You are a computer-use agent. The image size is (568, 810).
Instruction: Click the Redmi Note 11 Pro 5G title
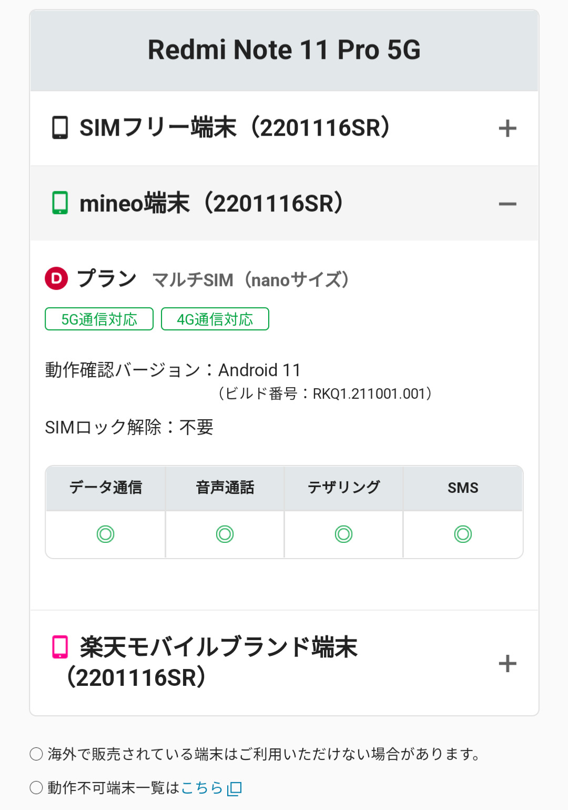(x=284, y=50)
